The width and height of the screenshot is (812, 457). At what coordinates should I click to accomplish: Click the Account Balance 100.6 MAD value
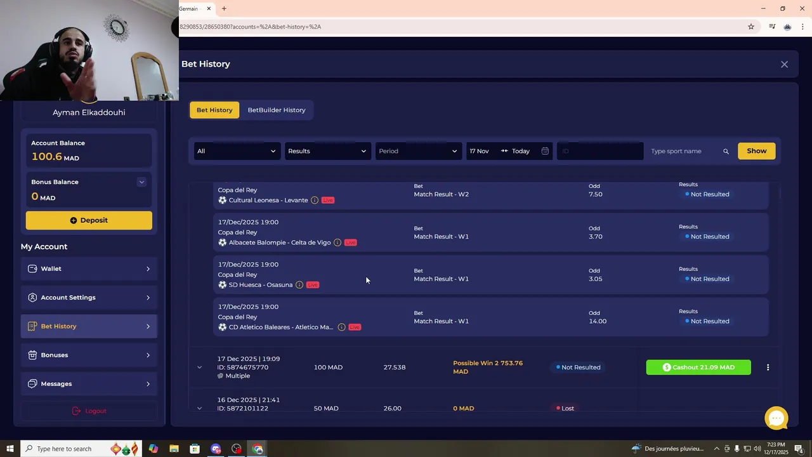55,157
